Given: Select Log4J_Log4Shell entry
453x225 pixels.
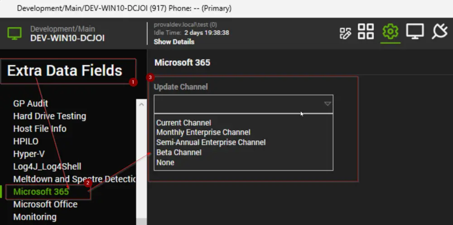Looking at the screenshot, I should (48, 167).
